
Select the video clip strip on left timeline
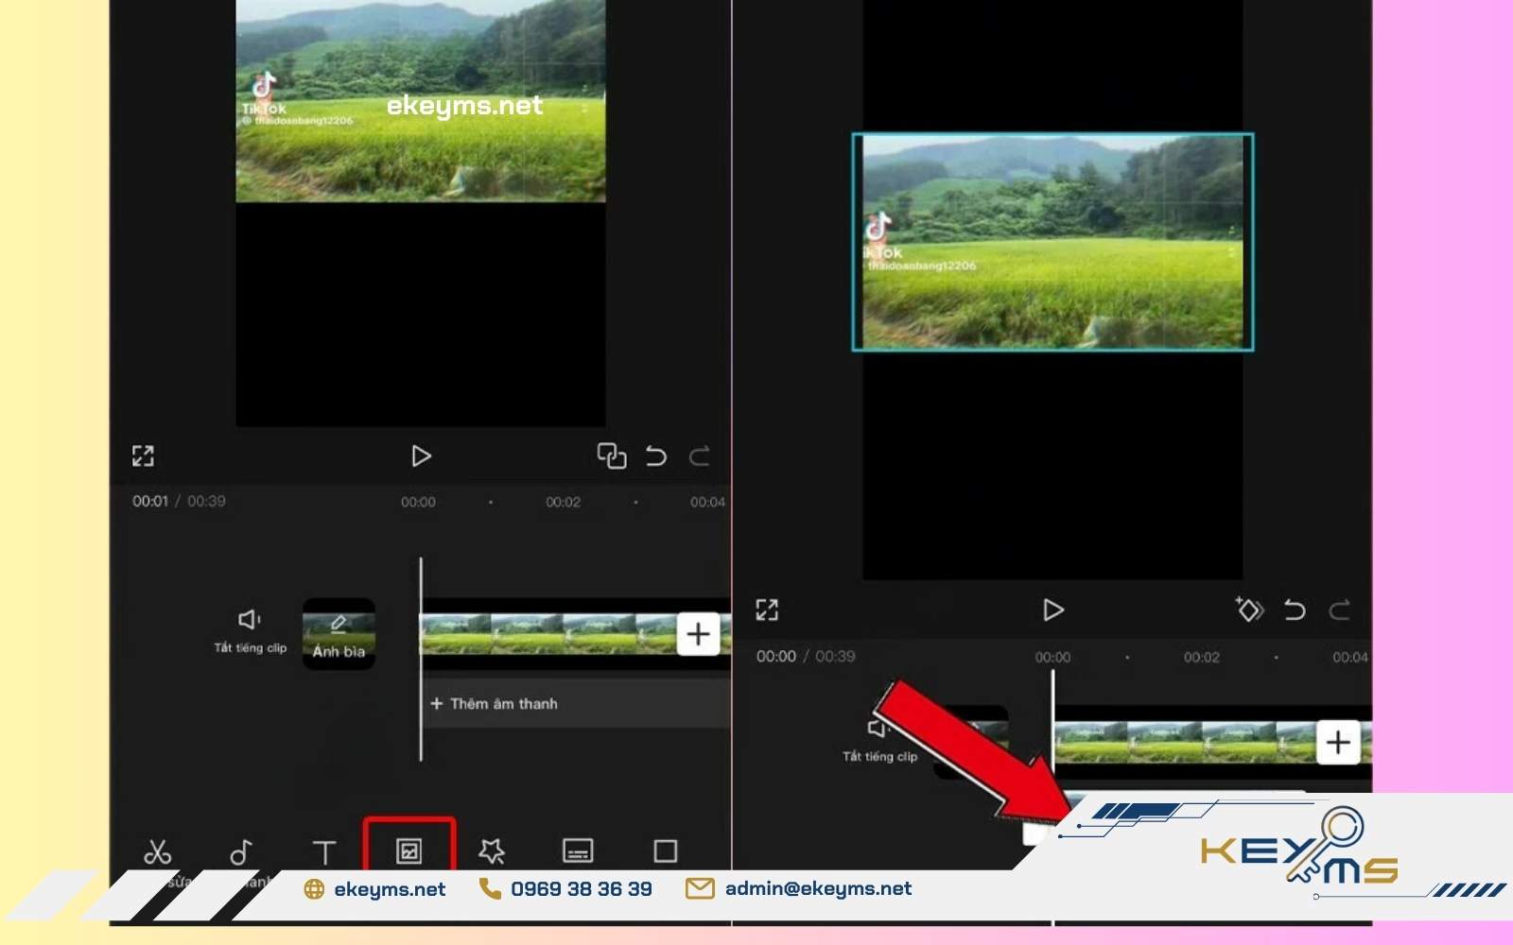(x=548, y=634)
